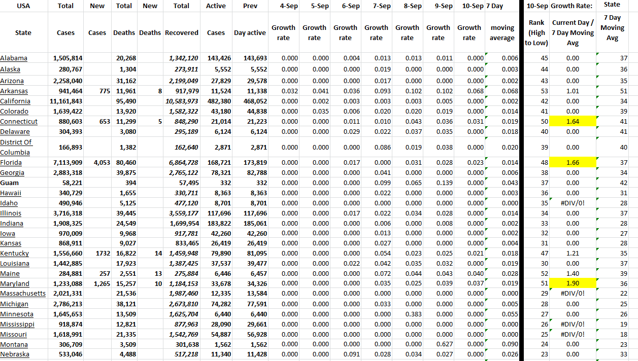Click the yellow 1.66 Florida growth cell
The width and height of the screenshot is (638, 361).
click(x=573, y=163)
